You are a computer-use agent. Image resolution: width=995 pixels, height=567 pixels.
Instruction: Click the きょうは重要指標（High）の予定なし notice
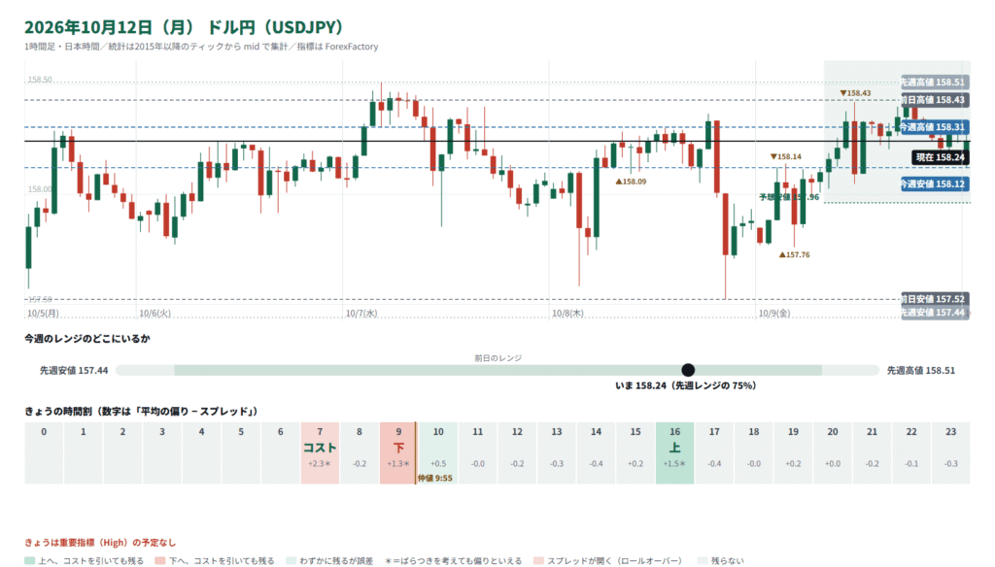(100, 543)
